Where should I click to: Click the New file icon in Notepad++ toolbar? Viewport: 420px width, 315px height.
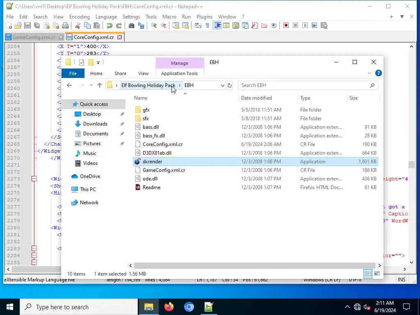click(x=9, y=26)
